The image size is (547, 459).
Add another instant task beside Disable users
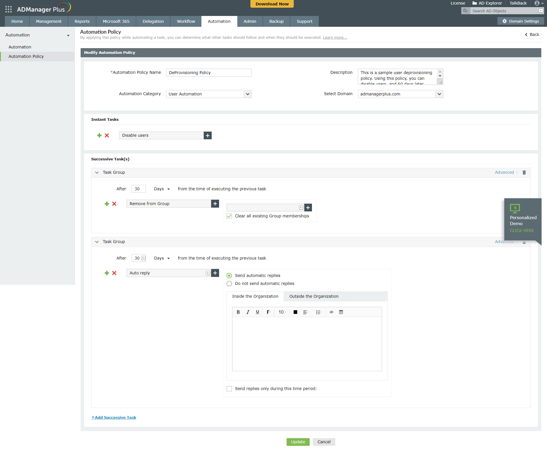(x=99, y=135)
